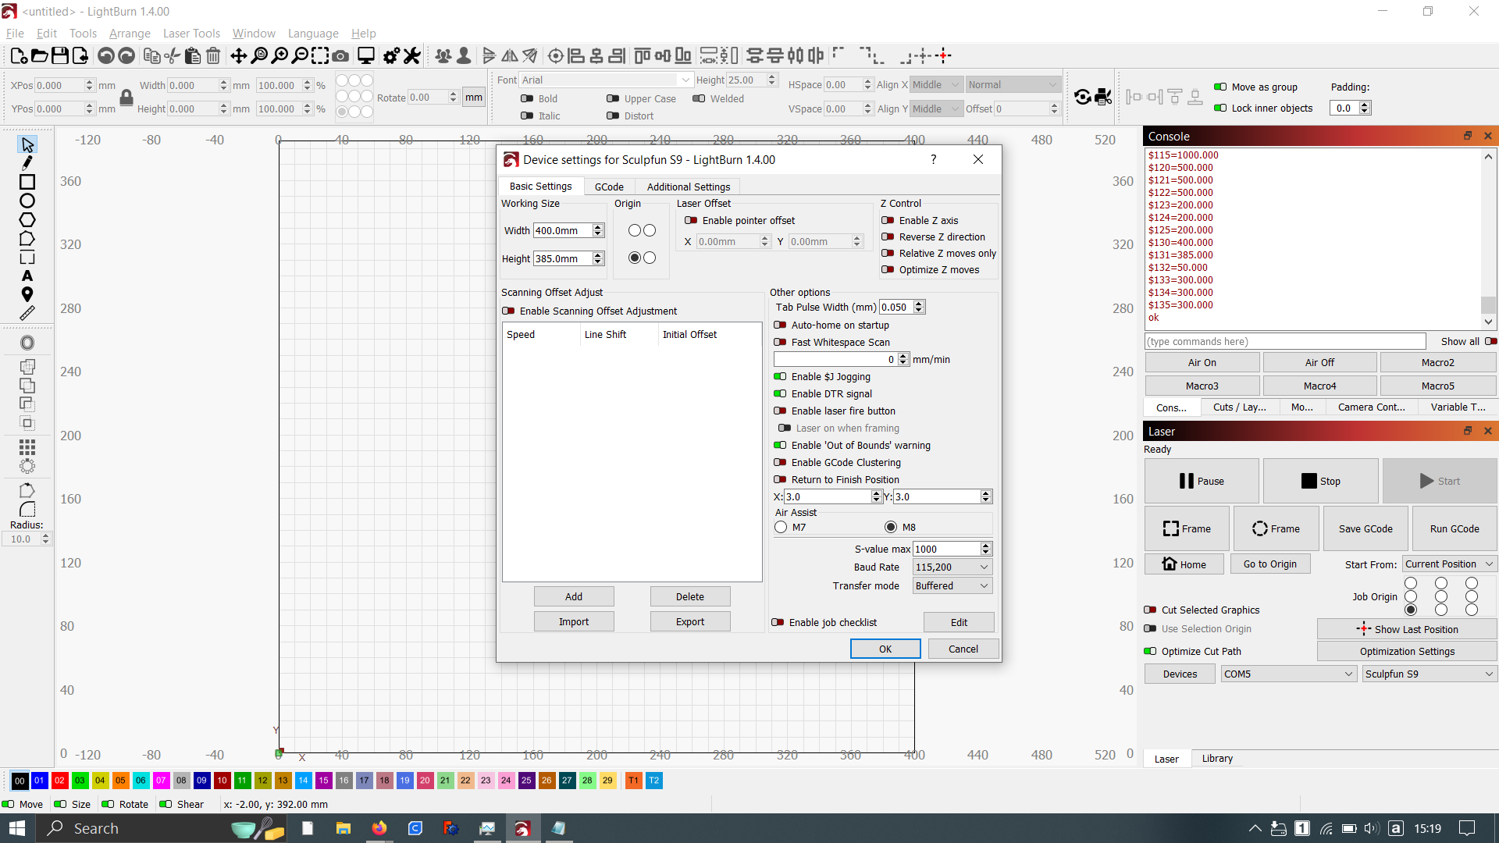The width and height of the screenshot is (1499, 843).
Task: Redo the last action
Action: [126, 55]
